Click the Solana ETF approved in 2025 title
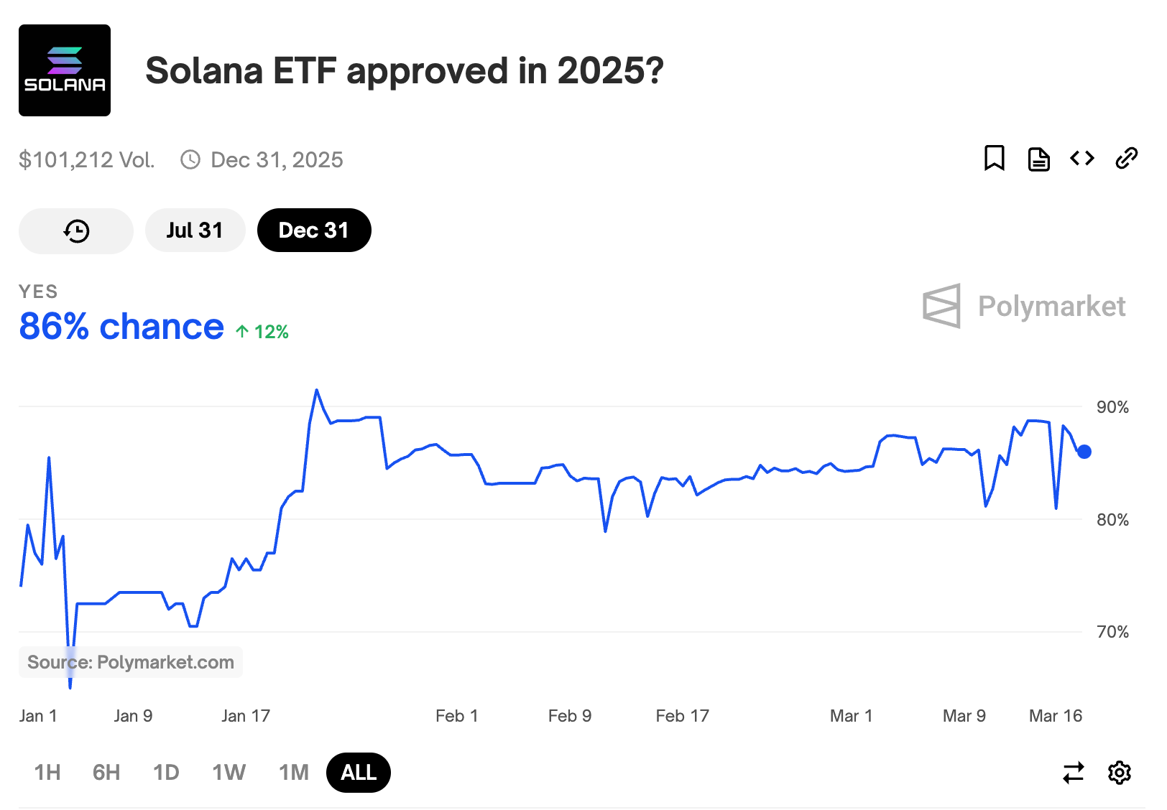 pos(405,70)
